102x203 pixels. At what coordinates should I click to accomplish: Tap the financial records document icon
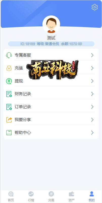pos(9,94)
